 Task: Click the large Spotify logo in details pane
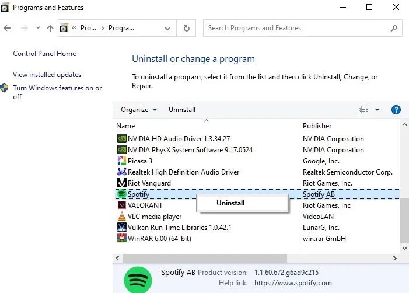tap(138, 280)
